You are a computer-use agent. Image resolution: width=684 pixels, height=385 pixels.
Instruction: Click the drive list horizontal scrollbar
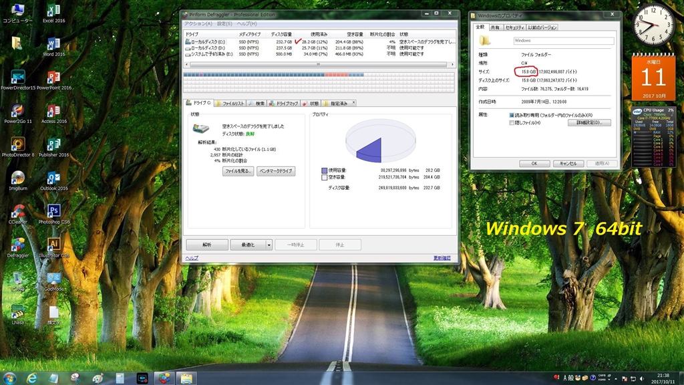pos(319,64)
